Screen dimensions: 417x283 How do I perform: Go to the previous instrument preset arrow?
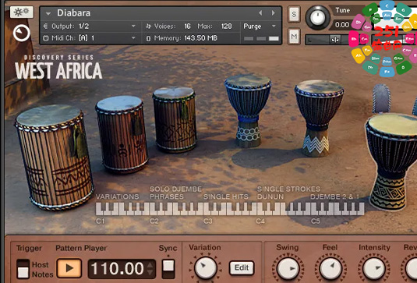[260, 12]
